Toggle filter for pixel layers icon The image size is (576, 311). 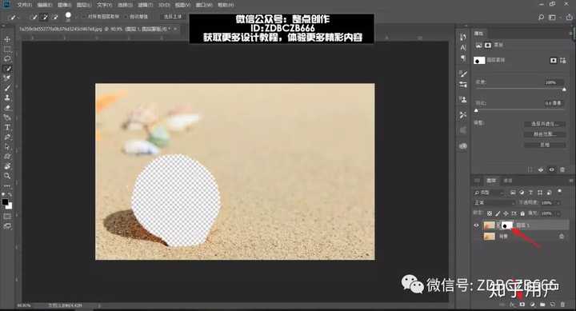(513, 193)
